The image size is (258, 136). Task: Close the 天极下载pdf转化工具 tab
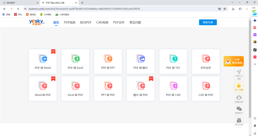(x=76, y=3)
